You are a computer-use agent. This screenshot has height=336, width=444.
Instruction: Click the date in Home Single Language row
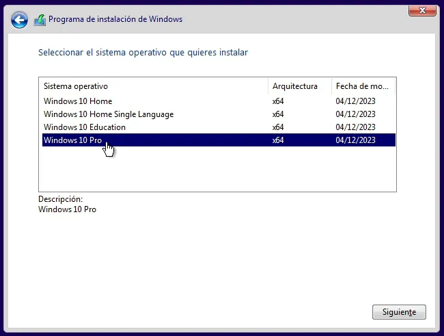[x=355, y=114]
